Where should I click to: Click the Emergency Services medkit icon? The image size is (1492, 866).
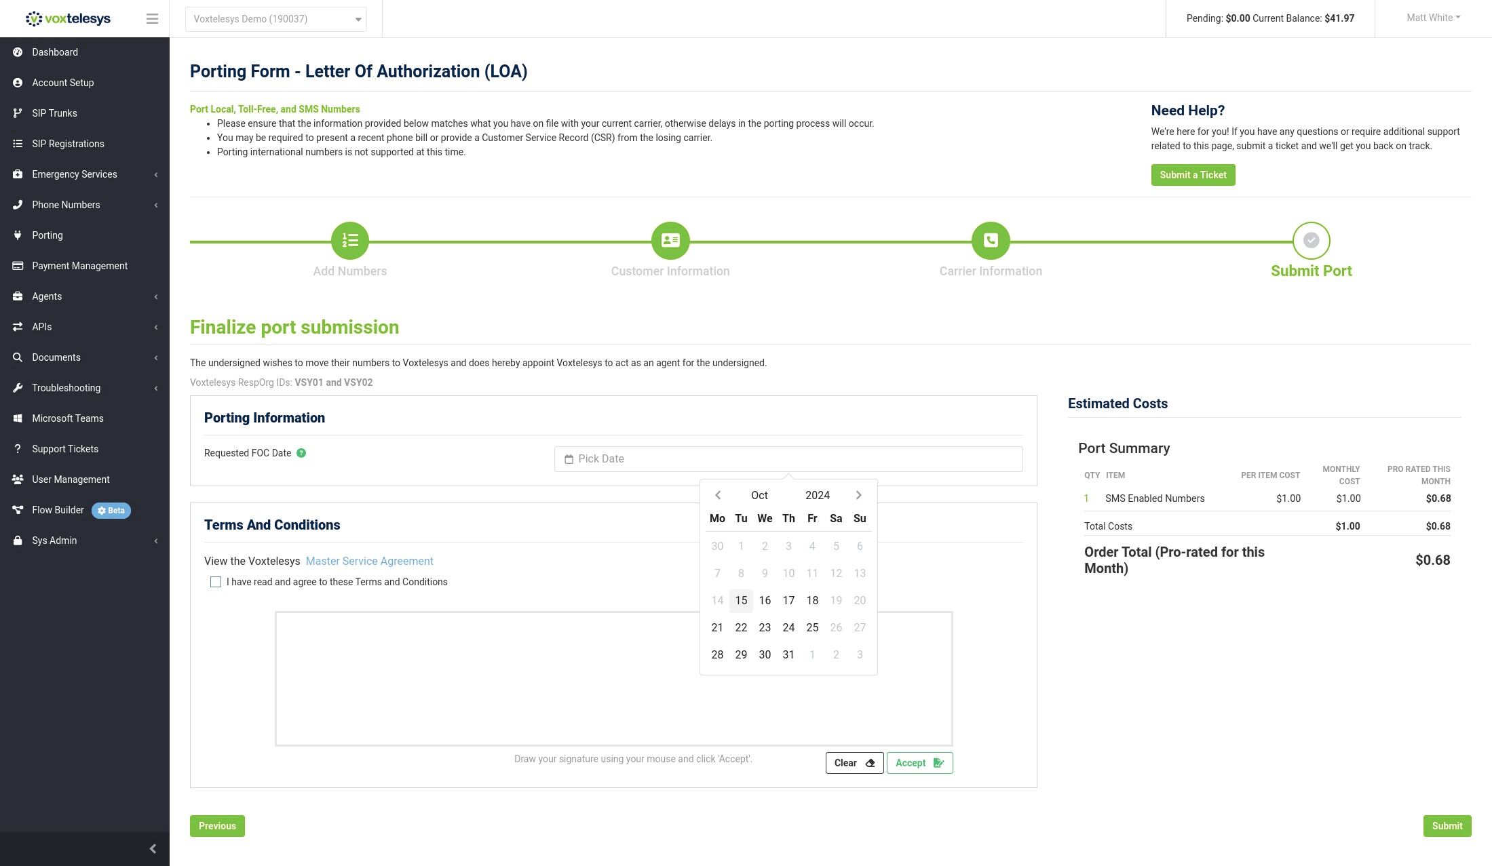click(x=18, y=174)
